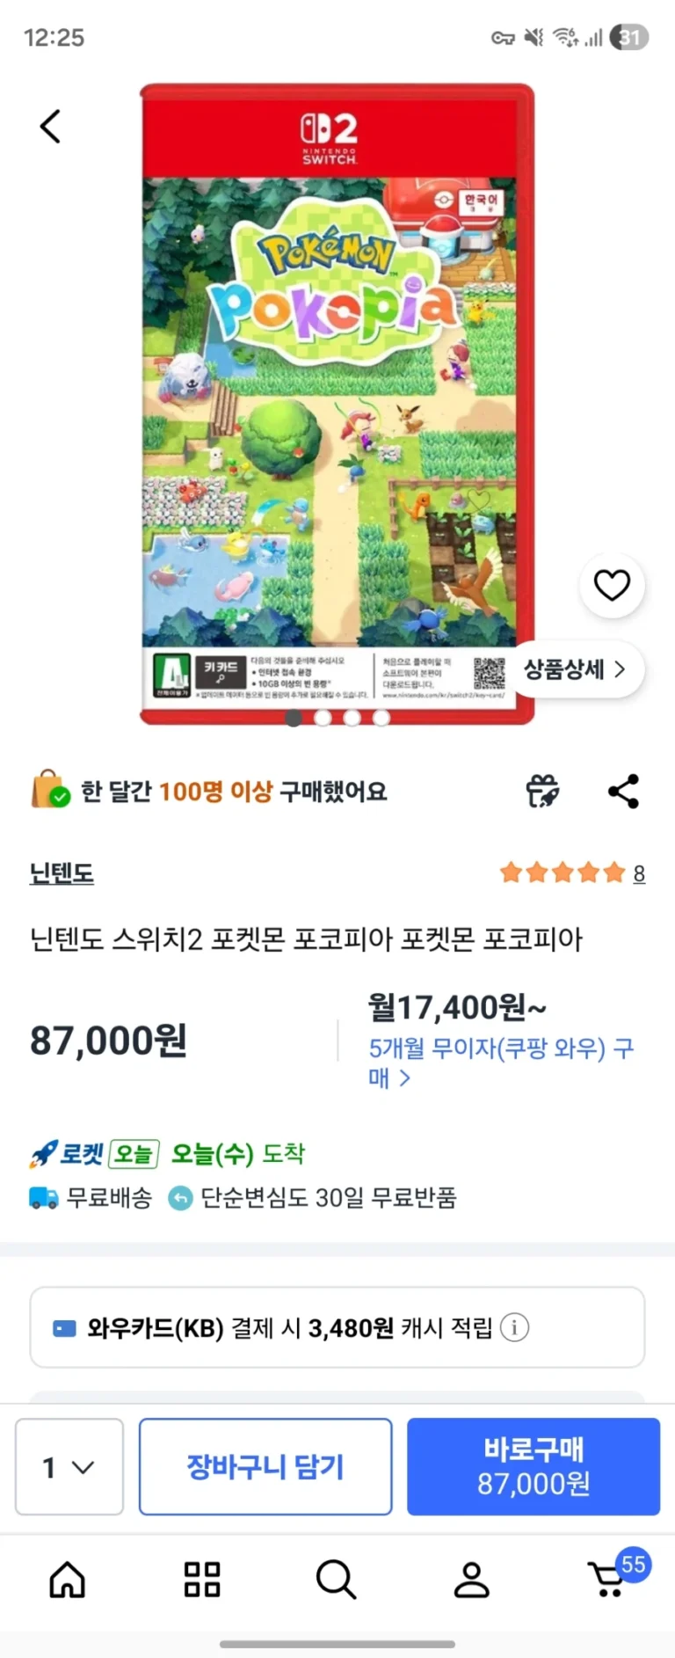
Task: Open the quantity dropdown showing 1
Action: (x=69, y=1466)
